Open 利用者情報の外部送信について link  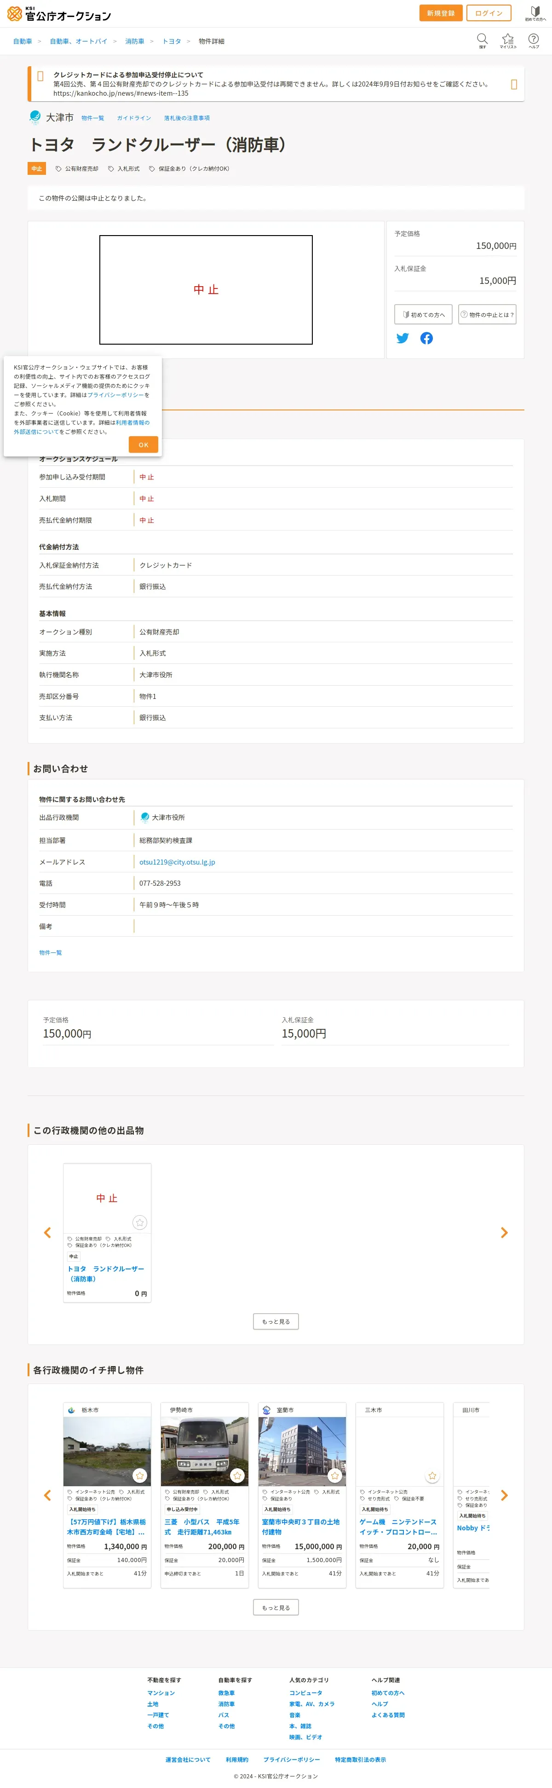click(81, 427)
